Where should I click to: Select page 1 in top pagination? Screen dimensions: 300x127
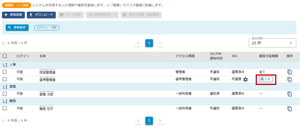(x=149, y=43)
